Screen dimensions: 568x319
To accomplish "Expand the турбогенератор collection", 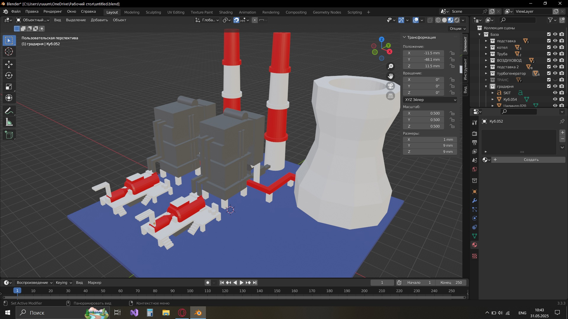I will (486, 74).
